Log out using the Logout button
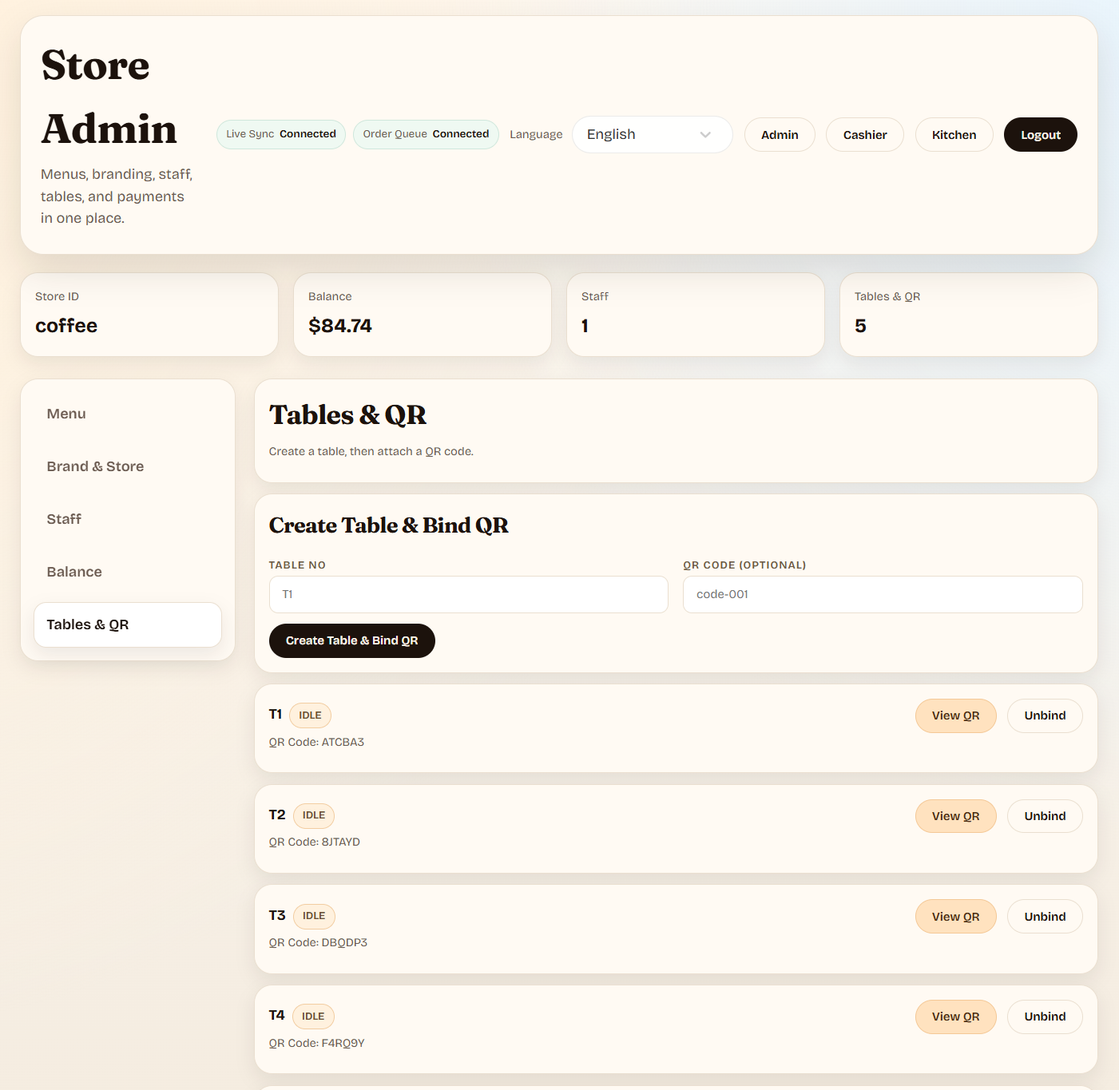 [x=1041, y=135]
